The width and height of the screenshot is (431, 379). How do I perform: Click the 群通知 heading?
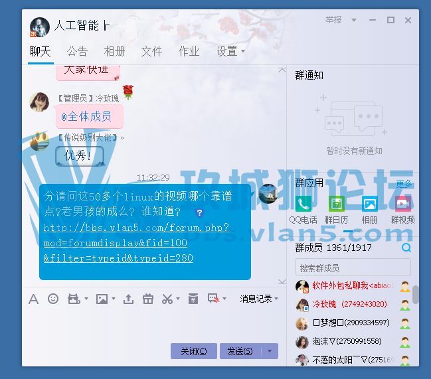(x=309, y=75)
